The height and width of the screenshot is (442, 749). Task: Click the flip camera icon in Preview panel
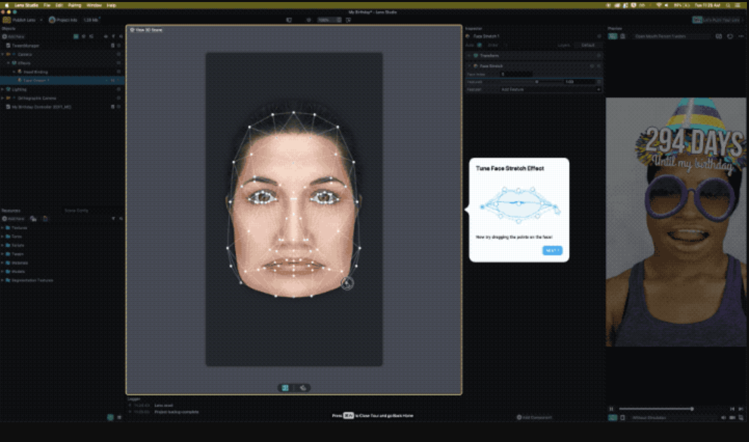tap(719, 36)
